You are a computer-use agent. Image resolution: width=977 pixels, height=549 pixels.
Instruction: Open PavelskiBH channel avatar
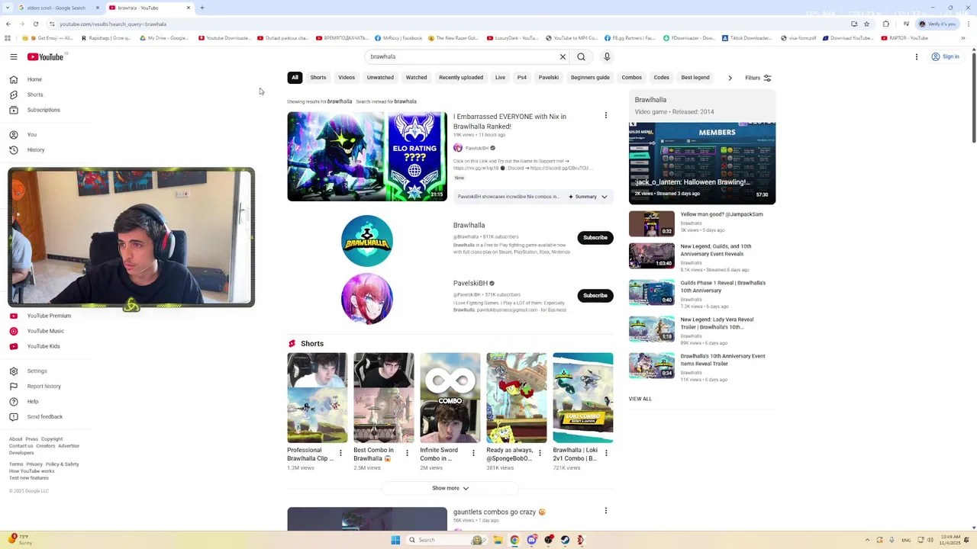pyautogui.click(x=367, y=299)
